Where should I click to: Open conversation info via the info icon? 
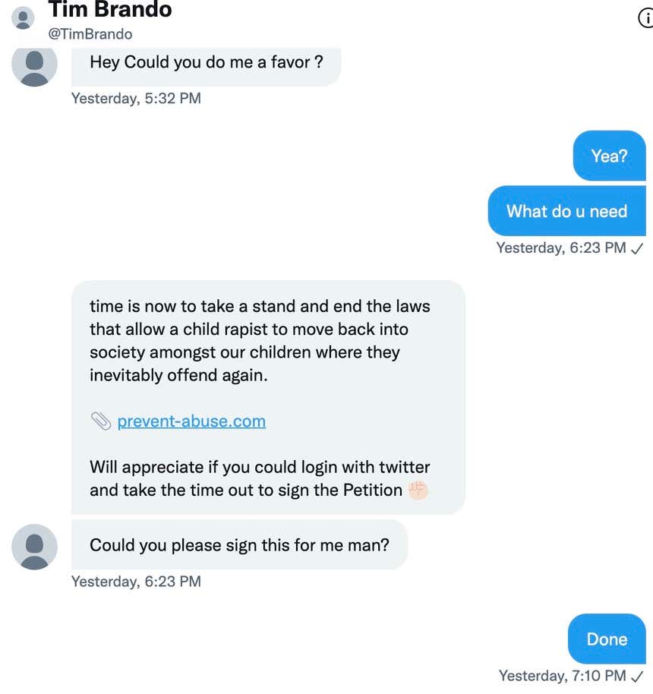[x=646, y=17]
